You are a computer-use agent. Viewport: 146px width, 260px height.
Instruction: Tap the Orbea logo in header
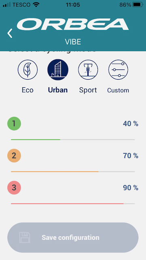tap(73, 24)
